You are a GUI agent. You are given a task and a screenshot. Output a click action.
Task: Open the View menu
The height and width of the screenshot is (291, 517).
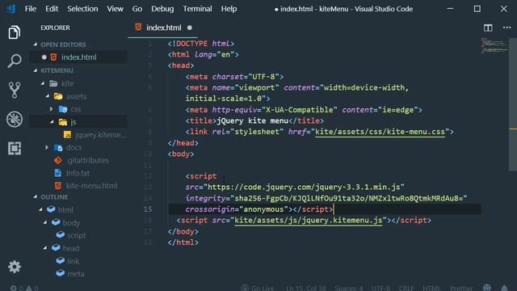(115, 9)
